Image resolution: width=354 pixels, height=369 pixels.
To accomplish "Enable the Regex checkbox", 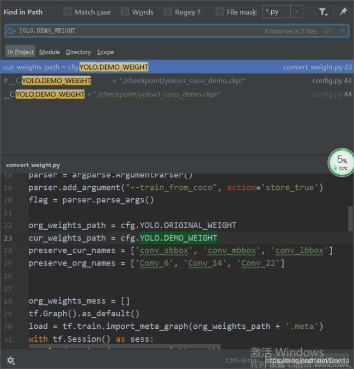I will 167,11.
